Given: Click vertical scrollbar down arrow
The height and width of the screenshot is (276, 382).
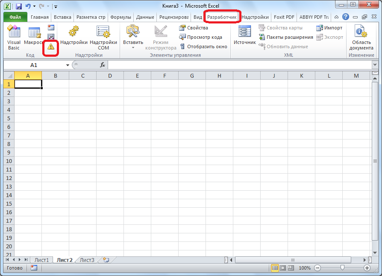Looking at the screenshot, I should pos(375,253).
